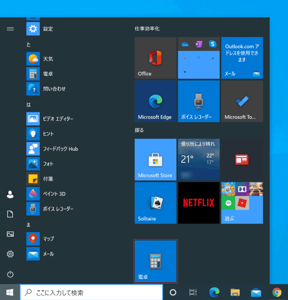Focus the ここに入力して検索 search box
Image resolution: width=288 pixels, height=300 pixels.
(x=91, y=292)
